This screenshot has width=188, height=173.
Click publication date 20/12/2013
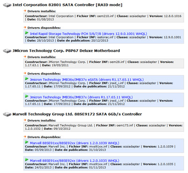pos(99,41)
